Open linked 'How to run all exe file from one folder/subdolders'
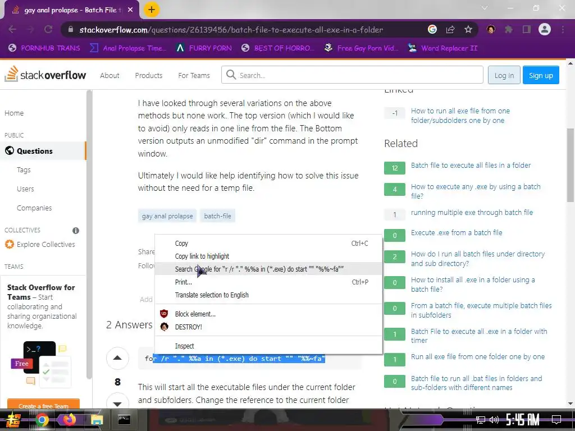The width and height of the screenshot is (575, 431). [x=460, y=116]
